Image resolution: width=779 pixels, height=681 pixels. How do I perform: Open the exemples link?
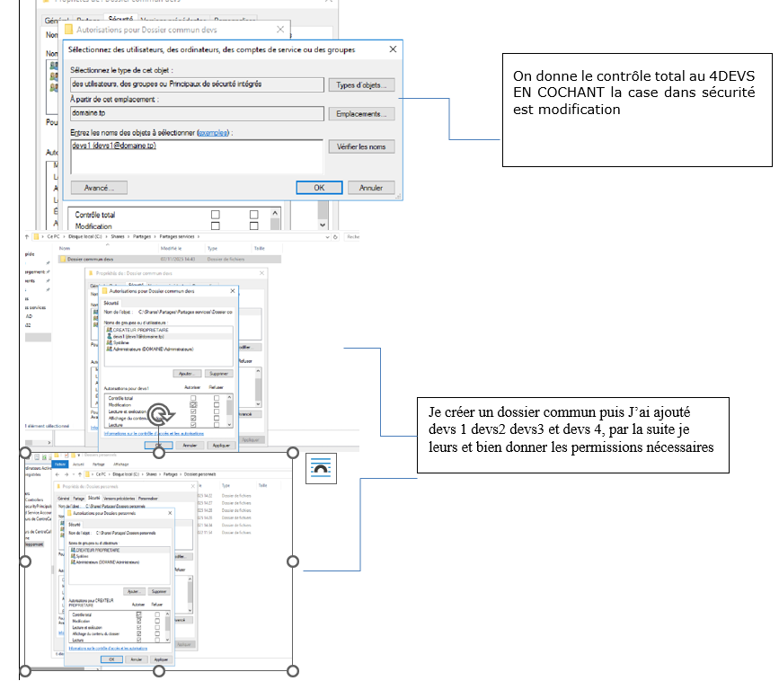[x=213, y=132]
